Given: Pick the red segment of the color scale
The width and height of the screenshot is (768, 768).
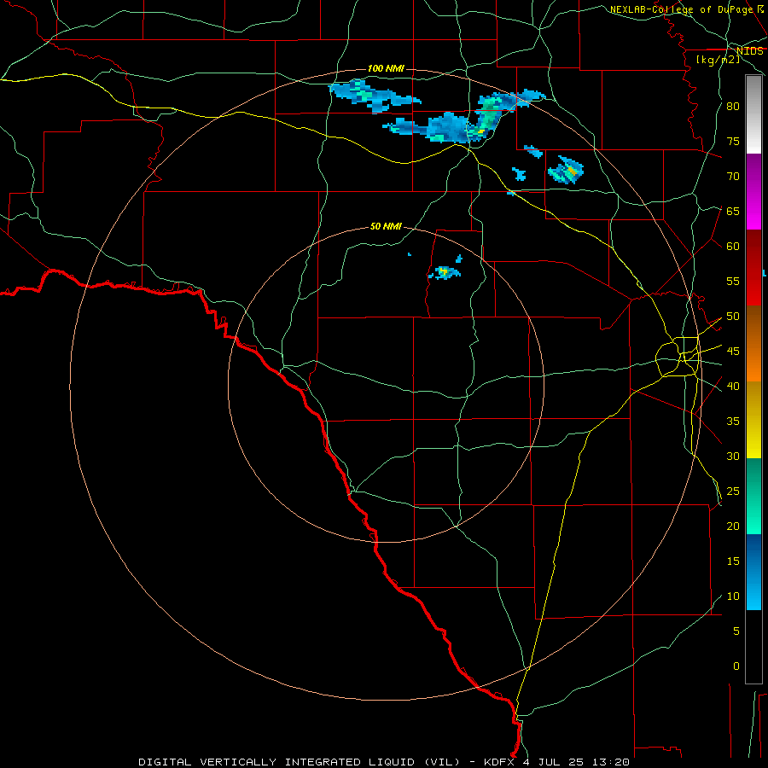Looking at the screenshot, I should tap(753, 268).
